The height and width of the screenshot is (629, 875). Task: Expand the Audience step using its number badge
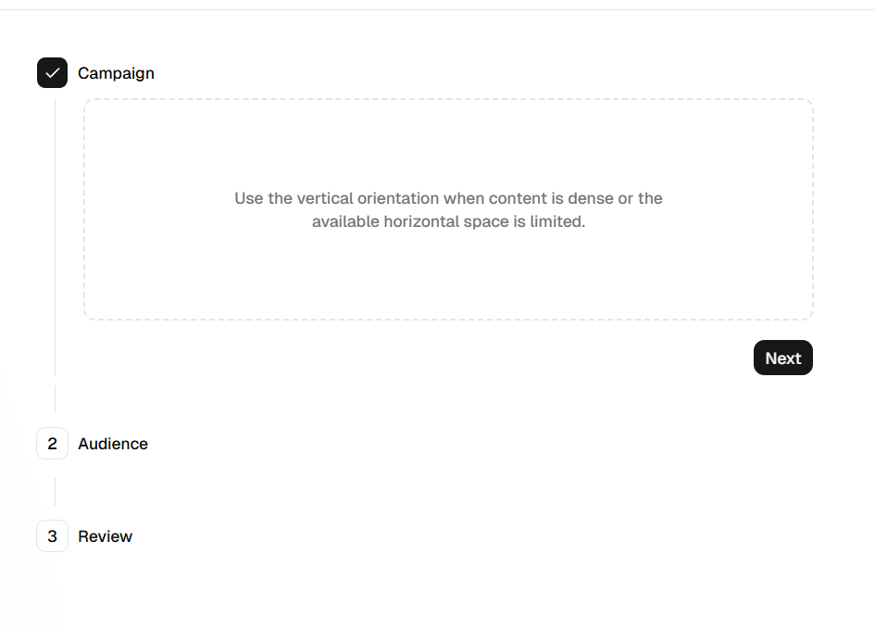[53, 443]
